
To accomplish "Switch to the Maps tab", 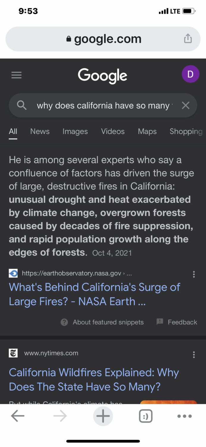I will [147, 131].
